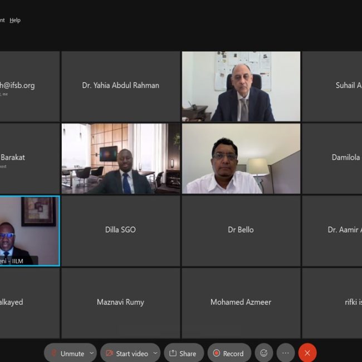The image size is (362, 362).
Task: Toggle Unmute to turn on microphone
Action: [x=67, y=353]
